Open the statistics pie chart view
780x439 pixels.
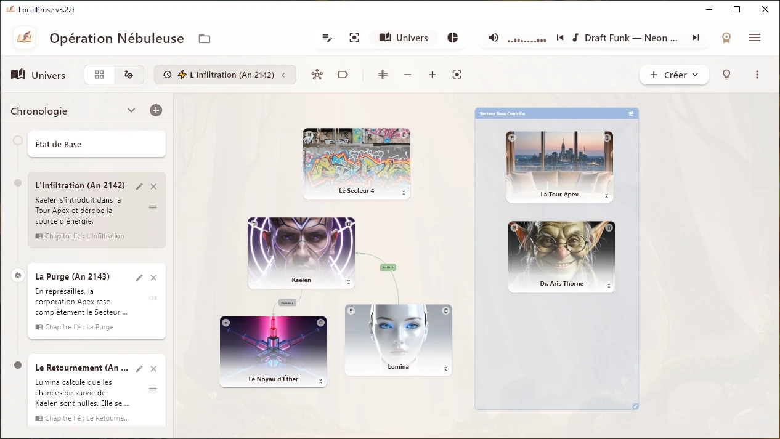tap(453, 38)
